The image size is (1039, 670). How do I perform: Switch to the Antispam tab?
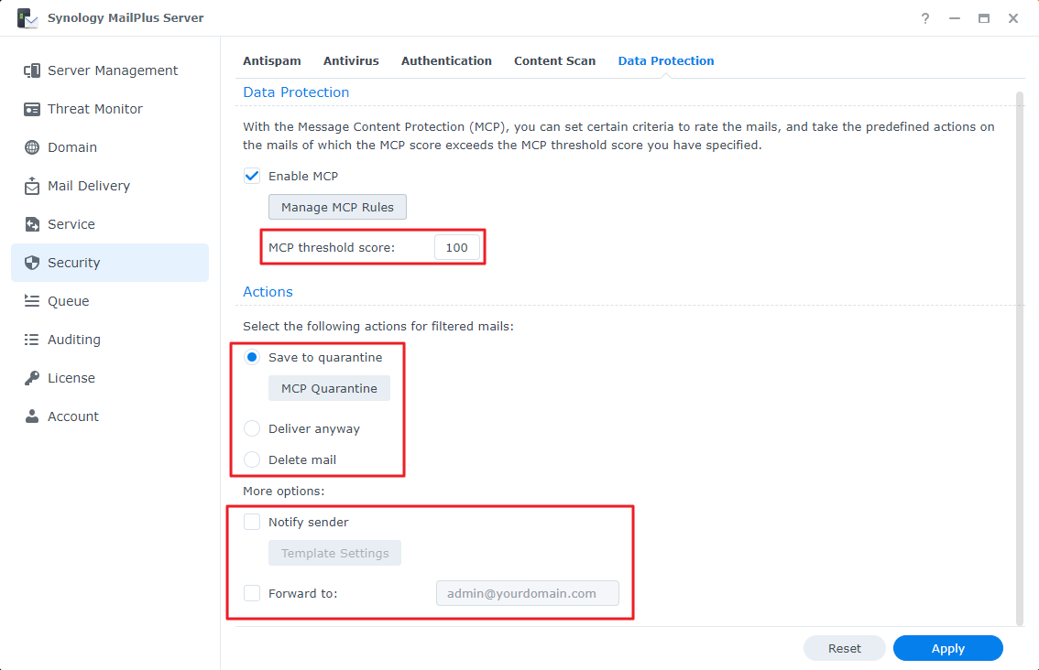tap(272, 60)
